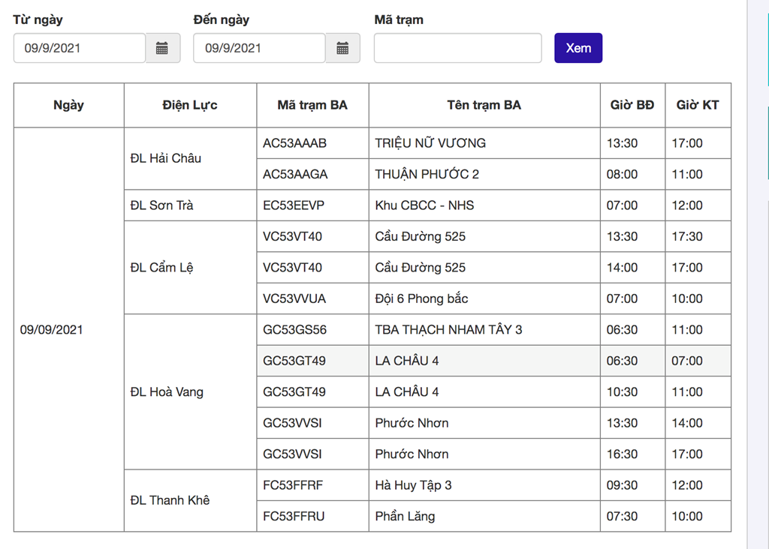The width and height of the screenshot is (769, 549).
Task: Click start time 07:30 of Phần Lăng
Action: [x=622, y=516]
